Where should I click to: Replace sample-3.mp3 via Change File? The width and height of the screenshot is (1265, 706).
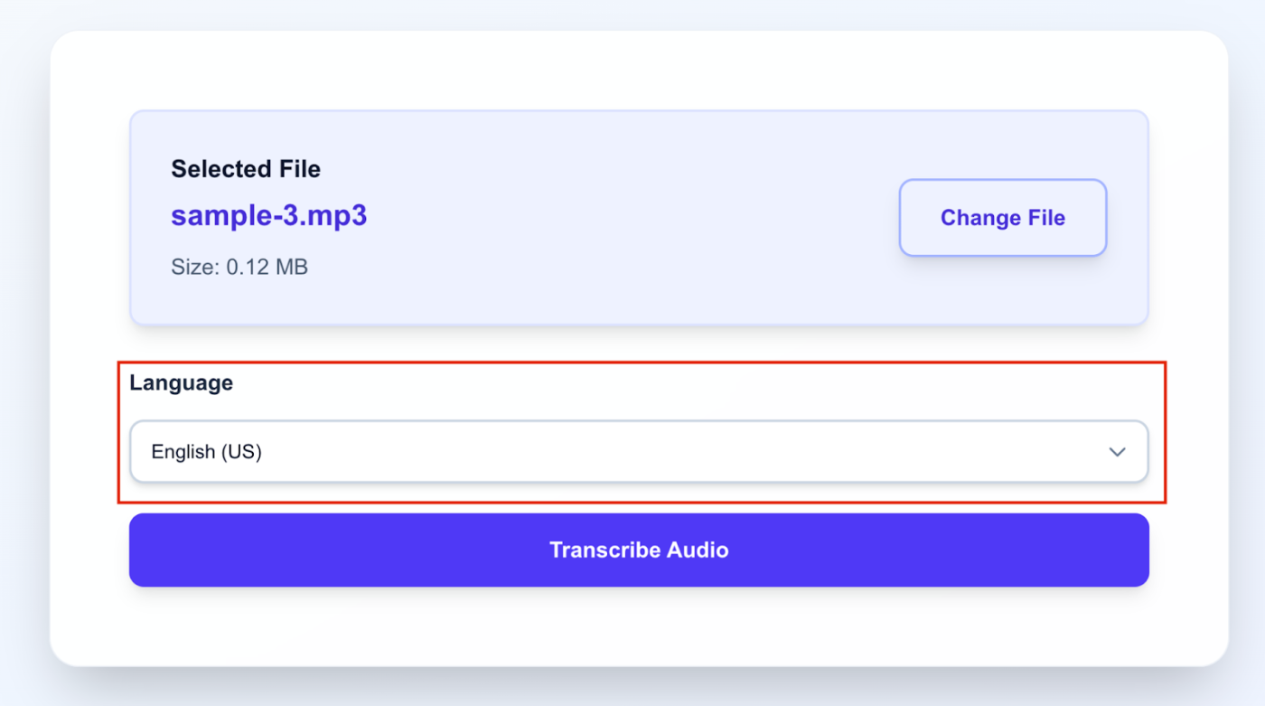click(x=1002, y=217)
